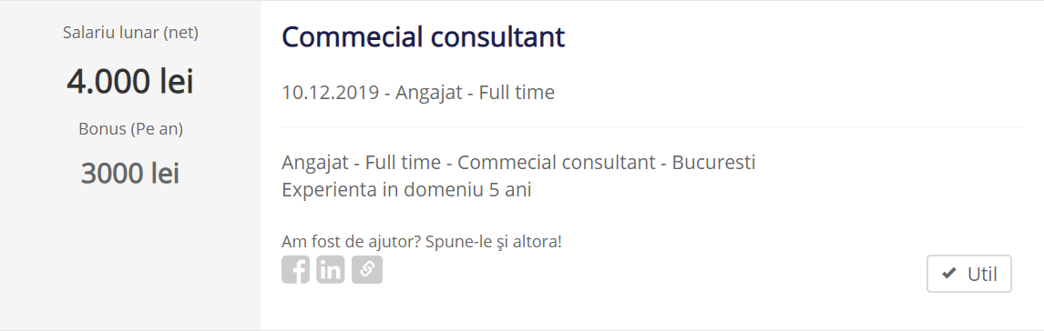Click the horizontal divider under the date
This screenshot has width=1044, height=331.
point(652,126)
